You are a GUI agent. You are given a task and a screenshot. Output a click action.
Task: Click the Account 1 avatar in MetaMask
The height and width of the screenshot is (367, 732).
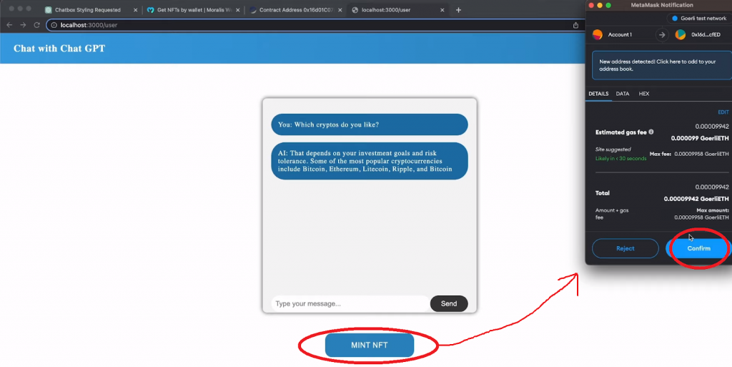pyautogui.click(x=598, y=34)
